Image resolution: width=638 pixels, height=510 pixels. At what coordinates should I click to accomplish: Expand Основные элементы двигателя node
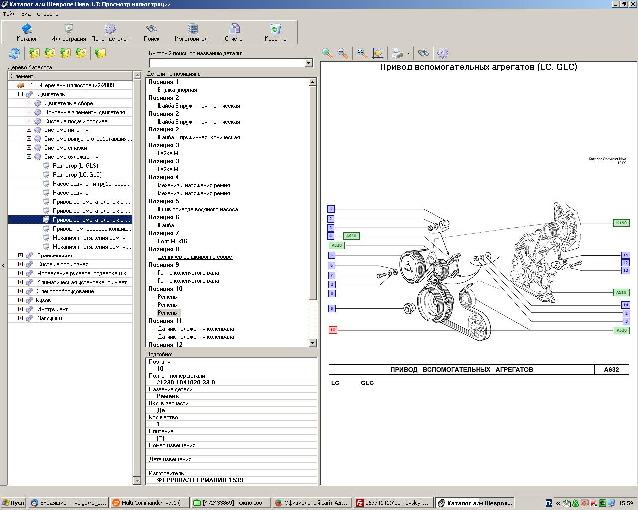point(29,112)
